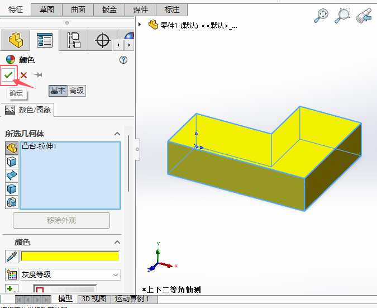Open the FeatureManager design tree tab

tap(16, 40)
